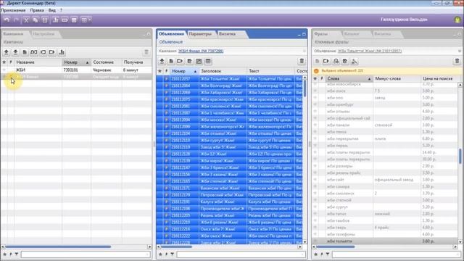The width and height of the screenshot is (464, 261).
Task: Click the filter text field under Phrases list
Action: coord(396,254)
